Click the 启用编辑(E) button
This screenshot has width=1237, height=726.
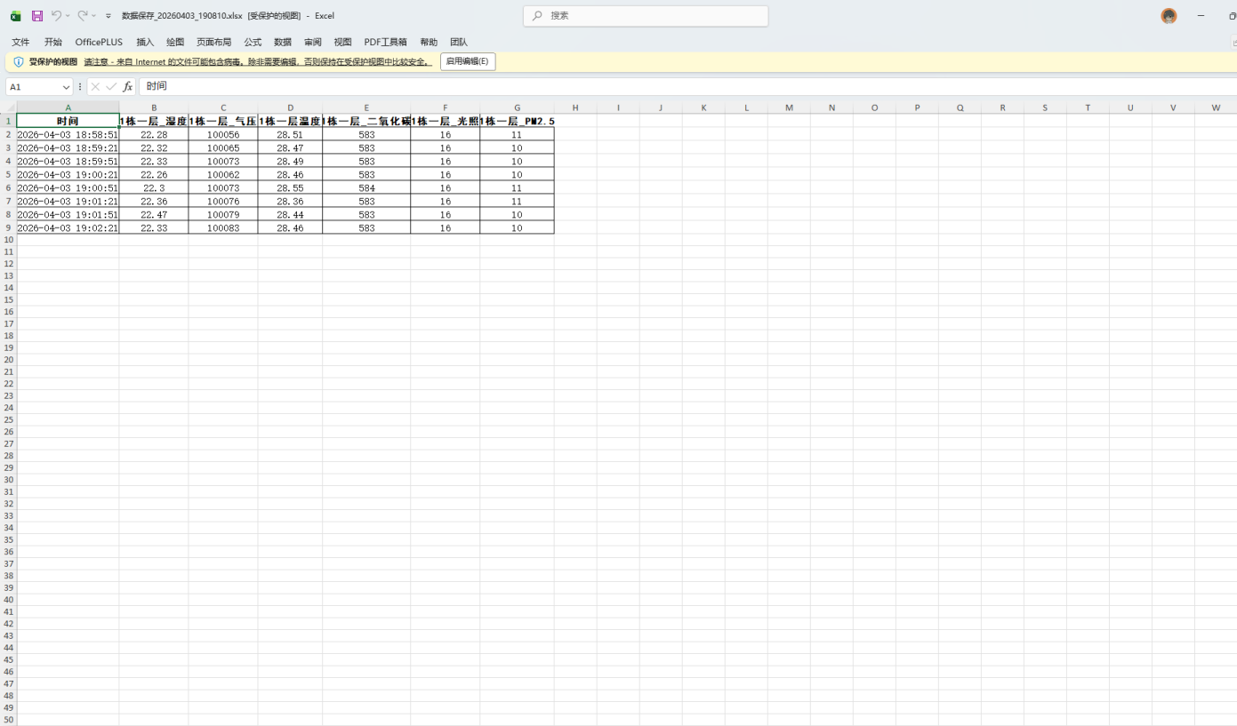[x=467, y=61]
